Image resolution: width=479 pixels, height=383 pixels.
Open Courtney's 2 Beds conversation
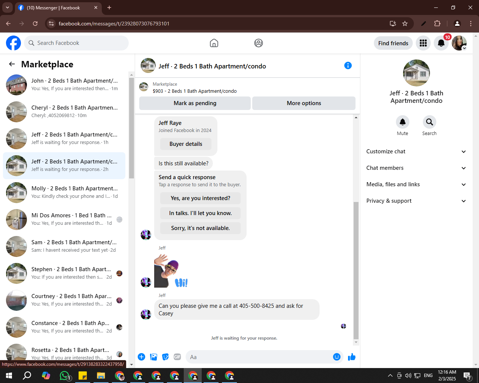pyautogui.click(x=64, y=300)
